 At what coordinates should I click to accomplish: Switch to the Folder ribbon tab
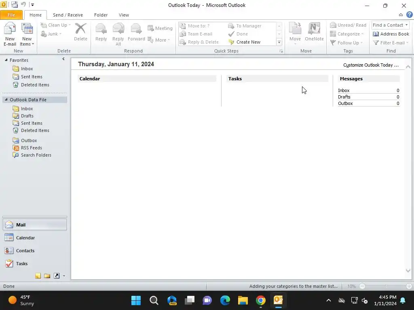pyautogui.click(x=101, y=15)
